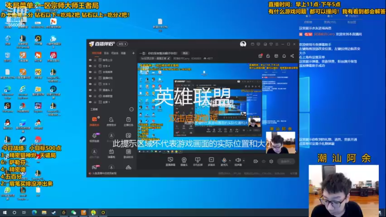This screenshot has width=386, height=217.
Task: Mute the 扬声器 speaker output
Action: [238, 162]
